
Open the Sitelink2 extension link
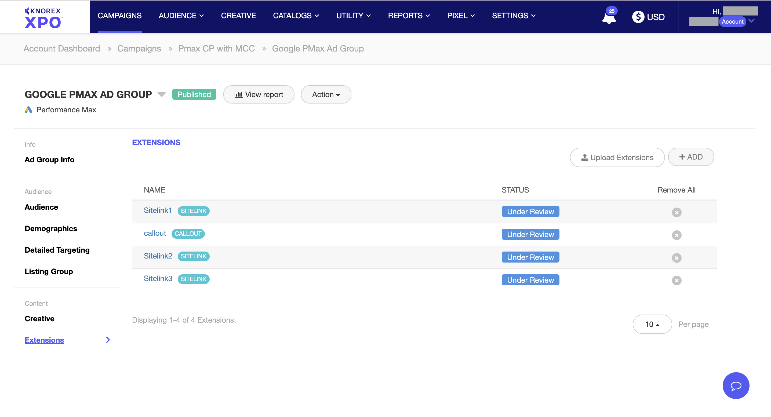(x=158, y=256)
